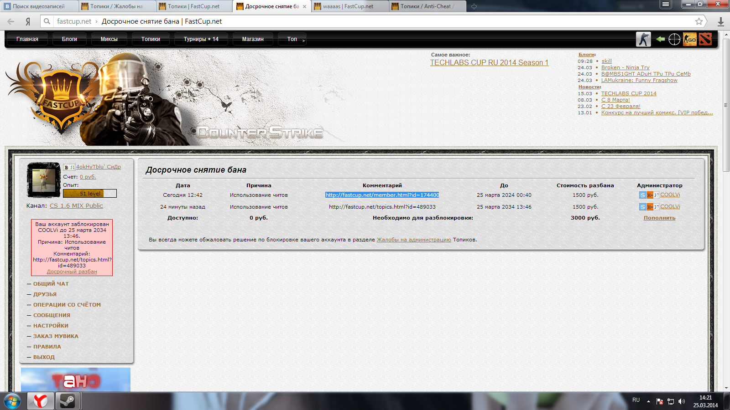Switch to the 'Поиск видеозаписей' tab
Screen dimensions: 730x410
(39, 6)
